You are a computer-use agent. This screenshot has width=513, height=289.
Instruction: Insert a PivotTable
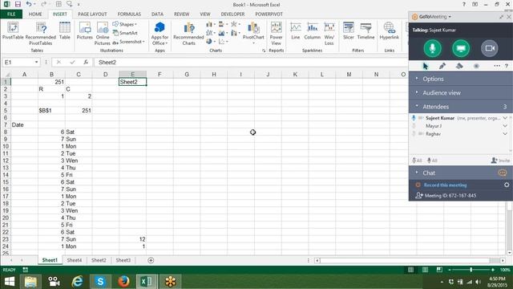13,31
